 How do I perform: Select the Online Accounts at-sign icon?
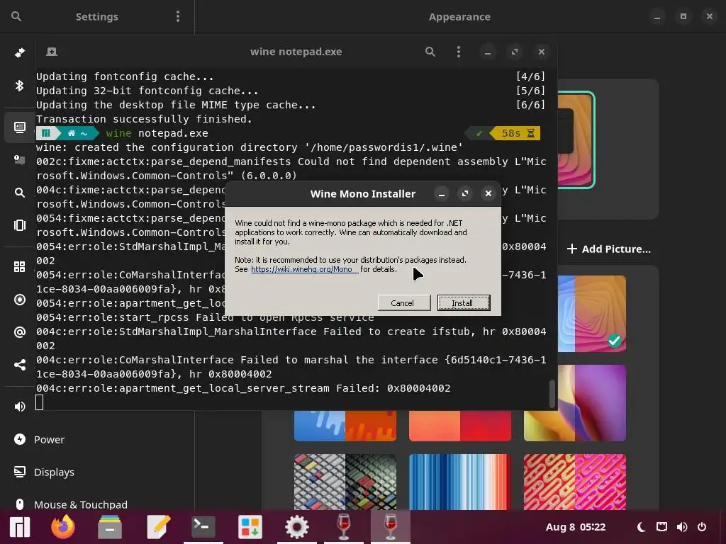[19, 332]
